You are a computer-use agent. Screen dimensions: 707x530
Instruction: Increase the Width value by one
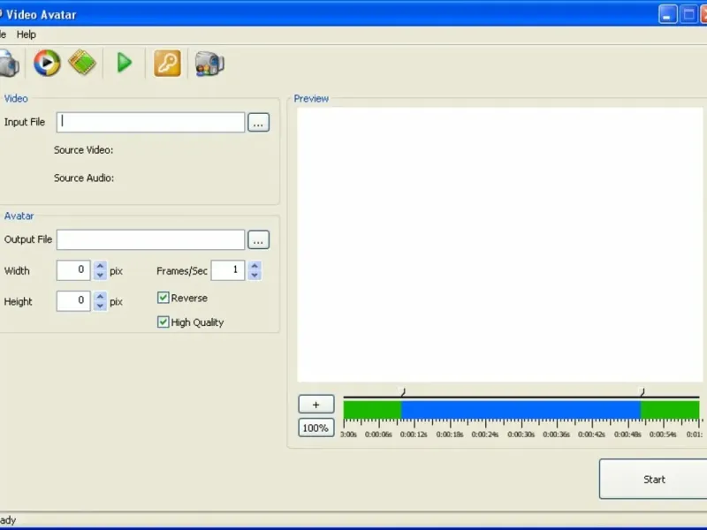100,266
